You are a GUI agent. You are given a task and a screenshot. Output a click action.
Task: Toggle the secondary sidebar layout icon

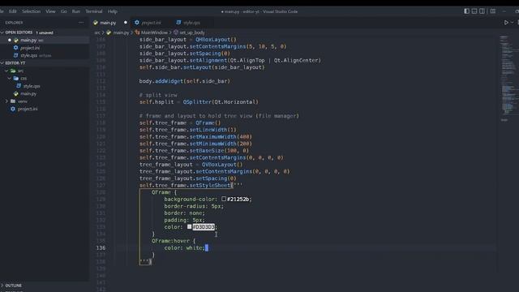482,11
